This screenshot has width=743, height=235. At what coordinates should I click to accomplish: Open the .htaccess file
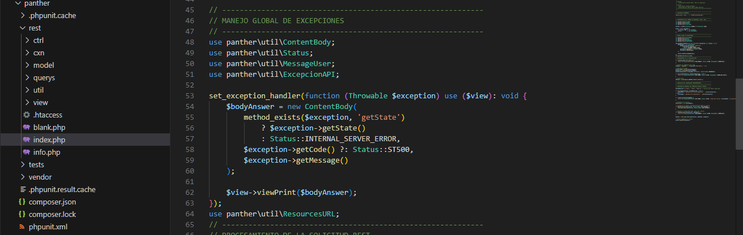[48, 115]
